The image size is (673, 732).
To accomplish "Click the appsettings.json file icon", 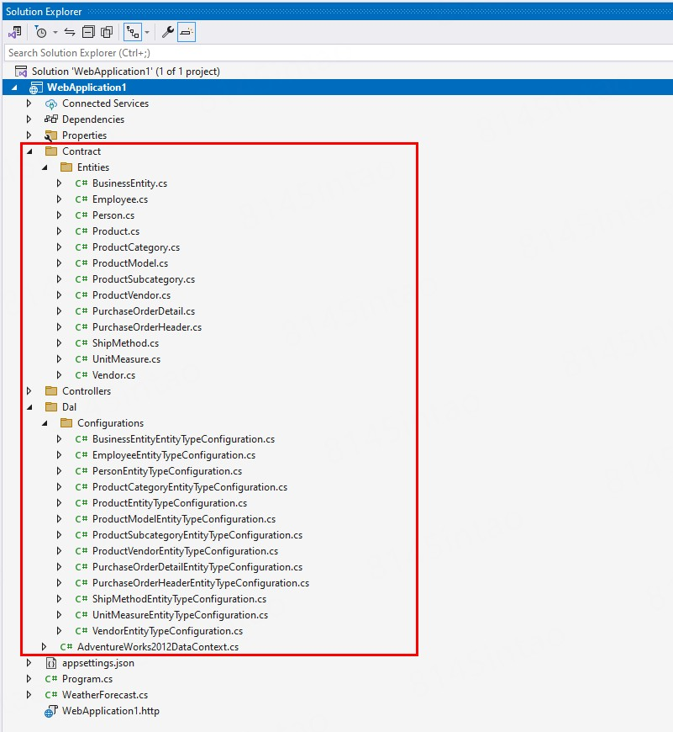I will (50, 663).
